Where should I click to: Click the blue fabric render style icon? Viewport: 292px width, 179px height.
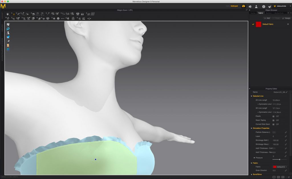8,37
